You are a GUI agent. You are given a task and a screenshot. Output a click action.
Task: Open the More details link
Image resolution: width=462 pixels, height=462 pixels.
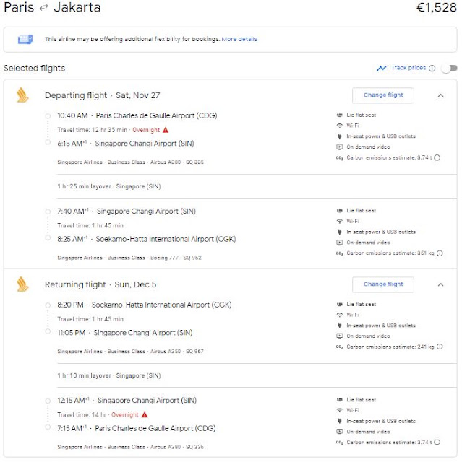point(239,39)
